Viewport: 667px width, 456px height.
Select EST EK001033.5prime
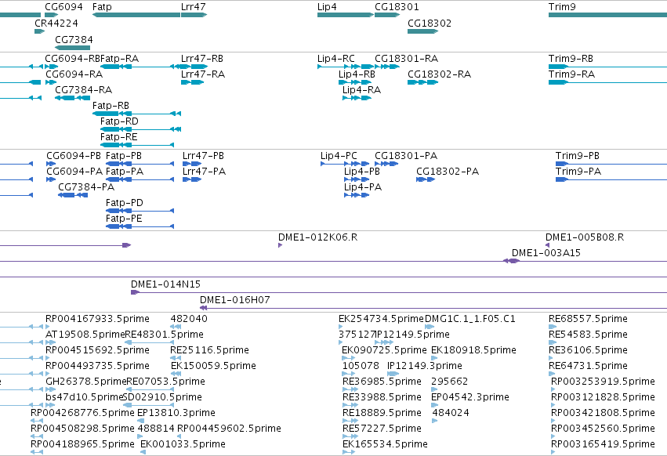click(x=183, y=444)
